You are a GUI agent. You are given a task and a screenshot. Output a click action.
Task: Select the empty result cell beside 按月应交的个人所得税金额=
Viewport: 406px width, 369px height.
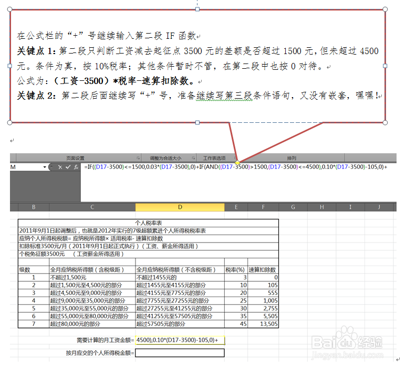click(x=180, y=353)
